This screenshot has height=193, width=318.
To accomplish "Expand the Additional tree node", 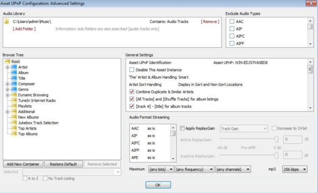I will point(8,112).
